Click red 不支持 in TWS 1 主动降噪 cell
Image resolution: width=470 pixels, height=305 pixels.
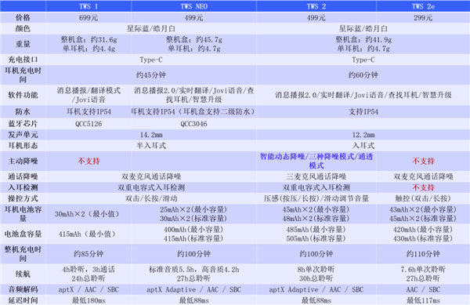point(89,161)
